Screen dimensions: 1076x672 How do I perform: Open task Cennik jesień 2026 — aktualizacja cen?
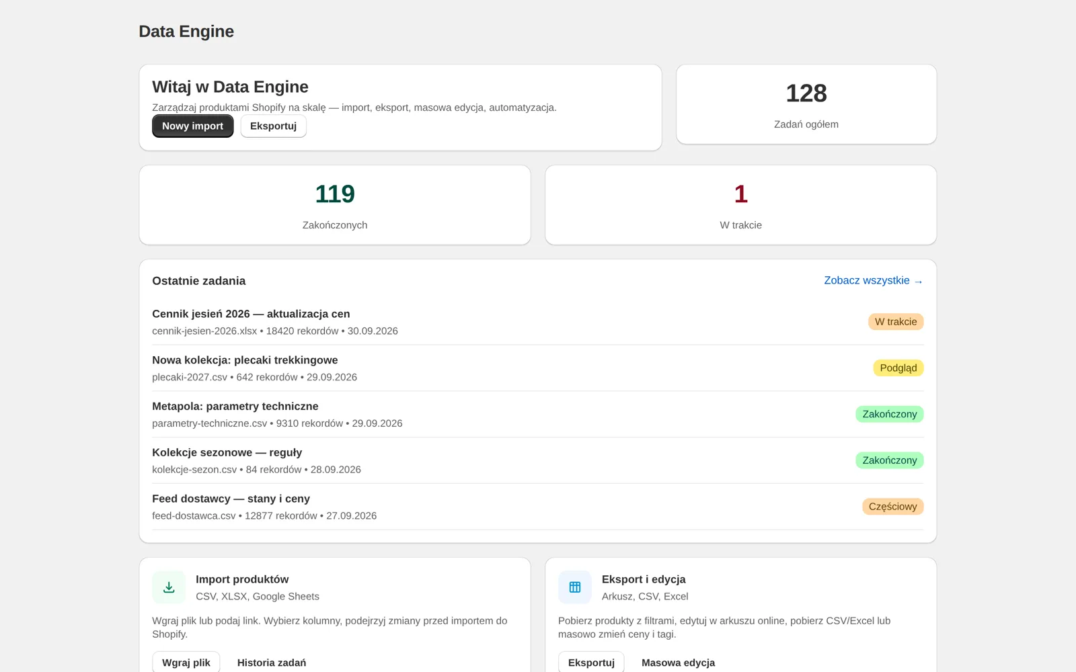click(251, 314)
